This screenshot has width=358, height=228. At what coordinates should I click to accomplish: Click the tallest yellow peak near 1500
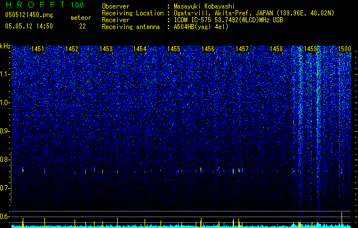(x=342, y=219)
